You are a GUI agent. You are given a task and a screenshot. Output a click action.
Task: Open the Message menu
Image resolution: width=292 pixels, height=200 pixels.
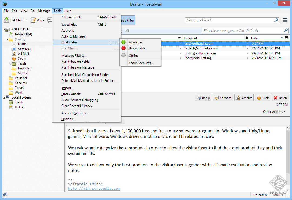[44, 11]
